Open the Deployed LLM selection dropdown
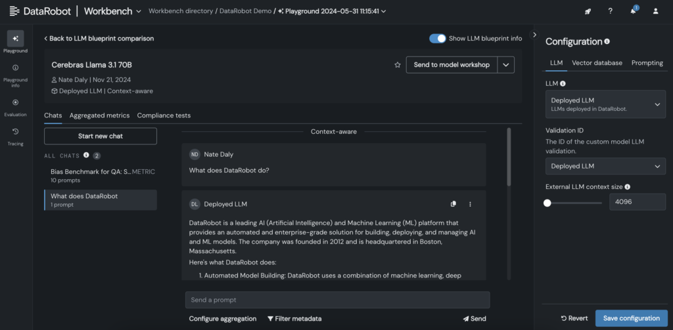This screenshot has width=673, height=330. [x=605, y=104]
